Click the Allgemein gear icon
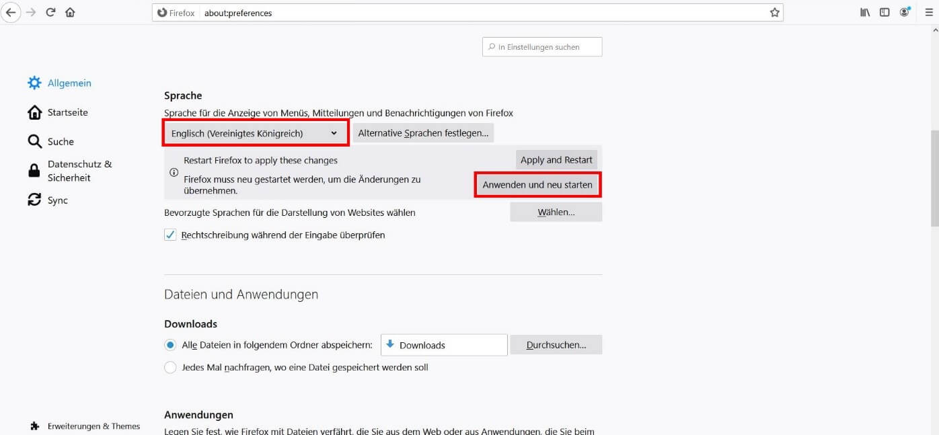 pyautogui.click(x=34, y=83)
